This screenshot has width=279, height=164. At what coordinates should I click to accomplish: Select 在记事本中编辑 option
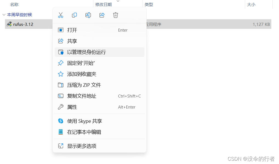click(x=99, y=132)
